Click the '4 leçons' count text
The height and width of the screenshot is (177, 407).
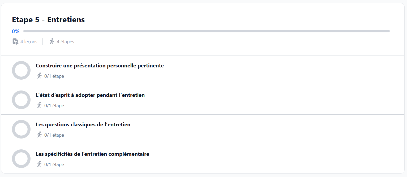[29, 42]
